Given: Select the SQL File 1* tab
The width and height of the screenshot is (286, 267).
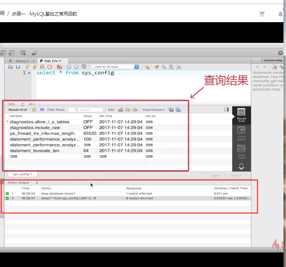Looking at the screenshot, I should (x=53, y=61).
